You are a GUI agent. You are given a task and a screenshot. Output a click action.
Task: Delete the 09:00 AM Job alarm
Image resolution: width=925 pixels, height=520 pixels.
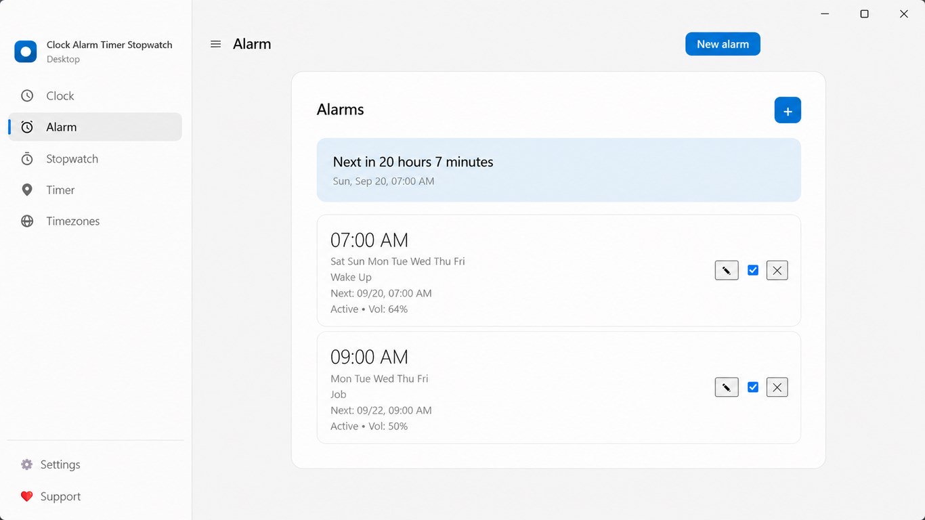(x=777, y=388)
